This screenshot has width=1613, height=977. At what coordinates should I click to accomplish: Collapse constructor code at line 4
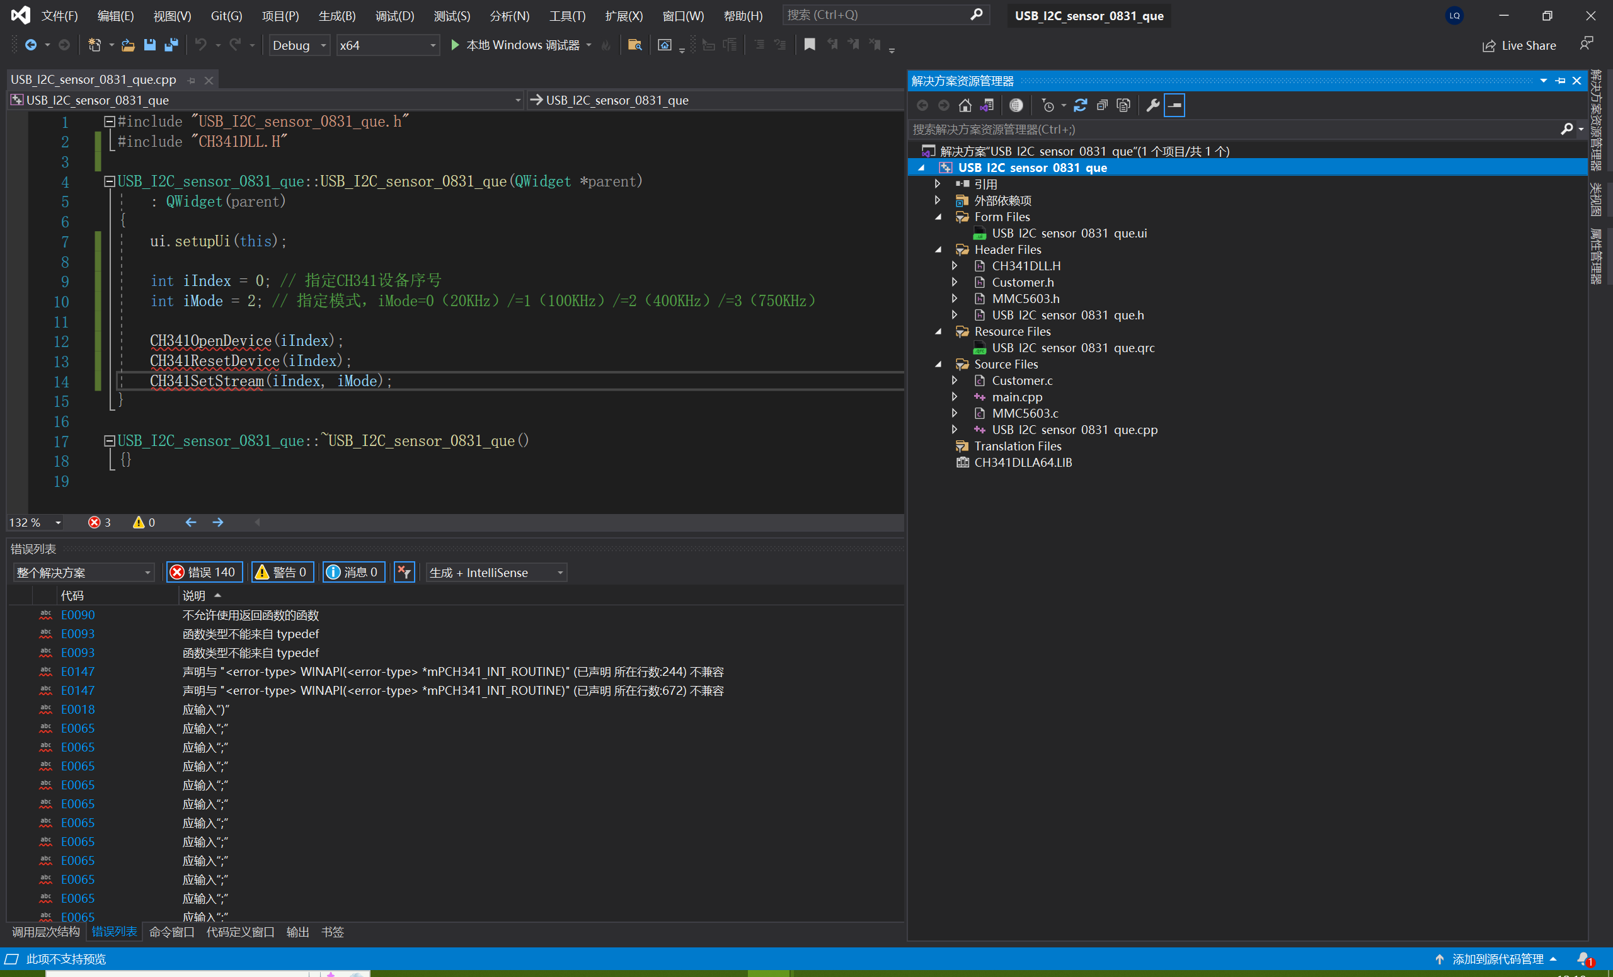point(110,181)
